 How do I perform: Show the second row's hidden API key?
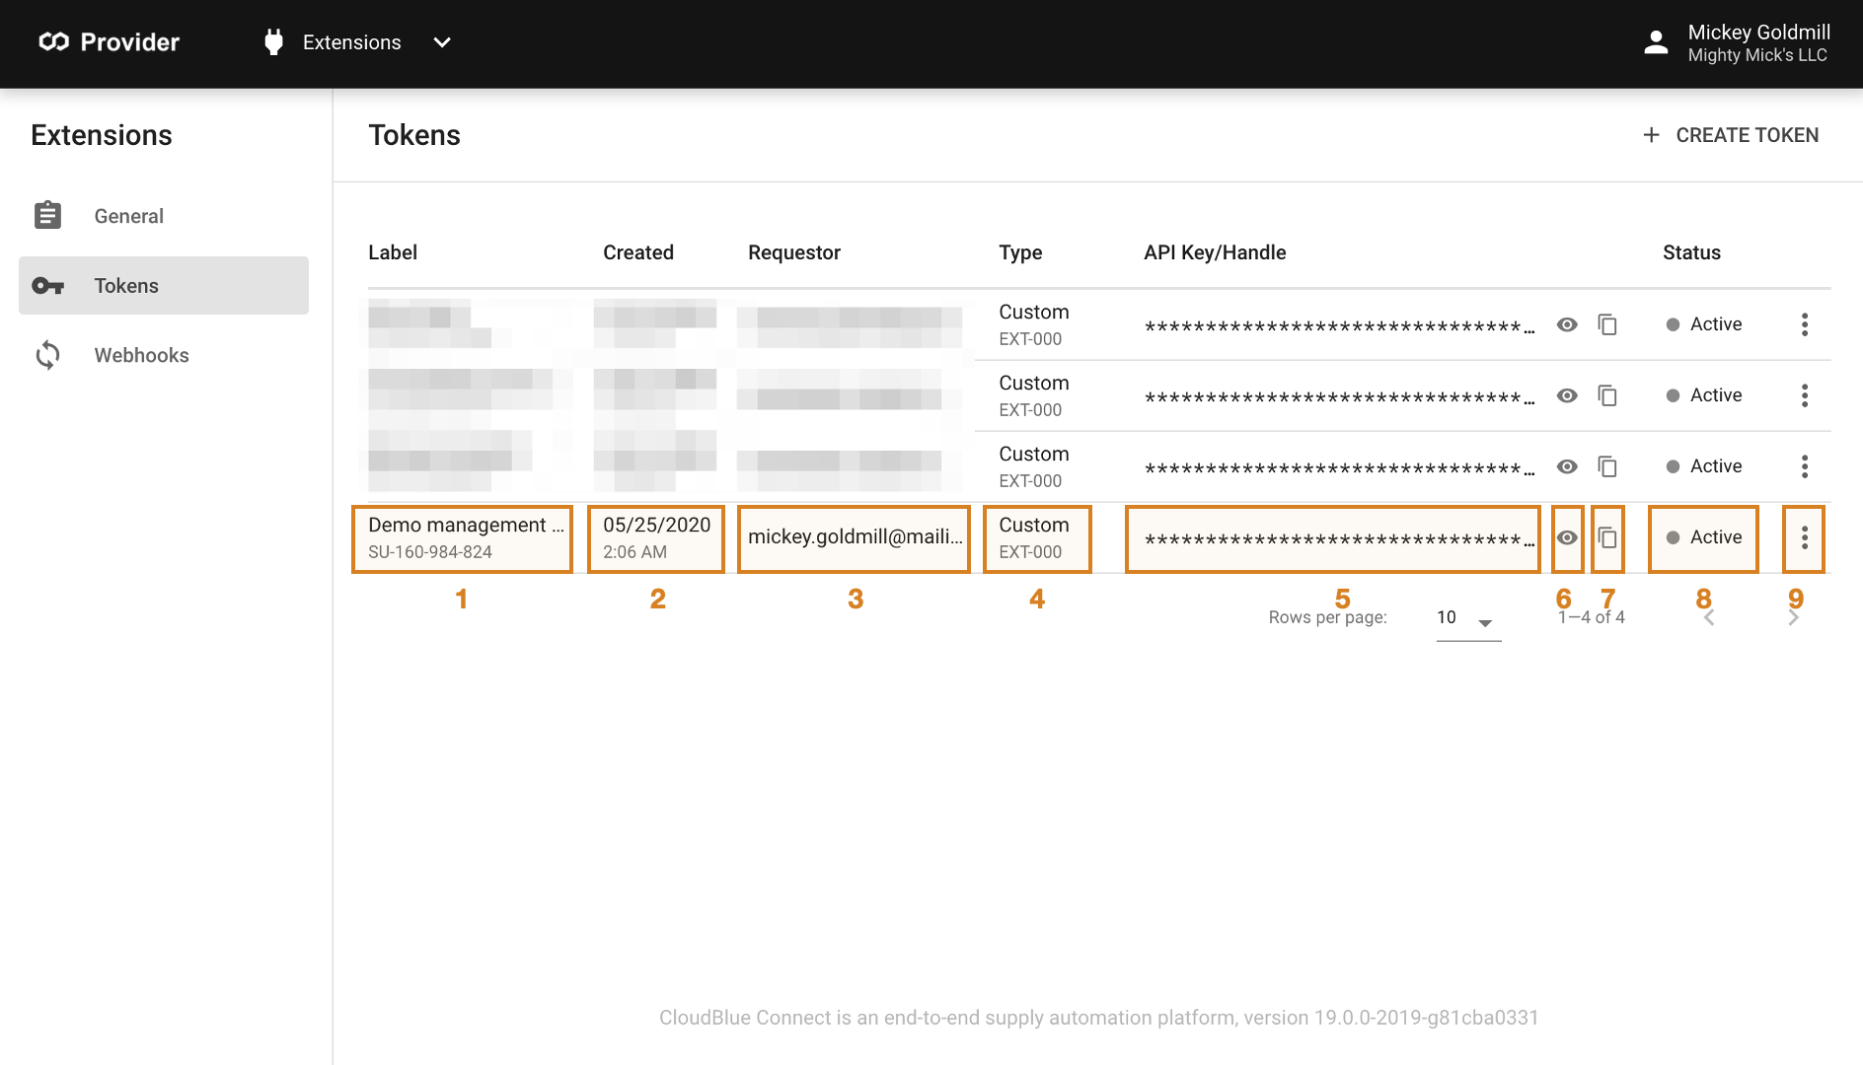(x=1567, y=395)
